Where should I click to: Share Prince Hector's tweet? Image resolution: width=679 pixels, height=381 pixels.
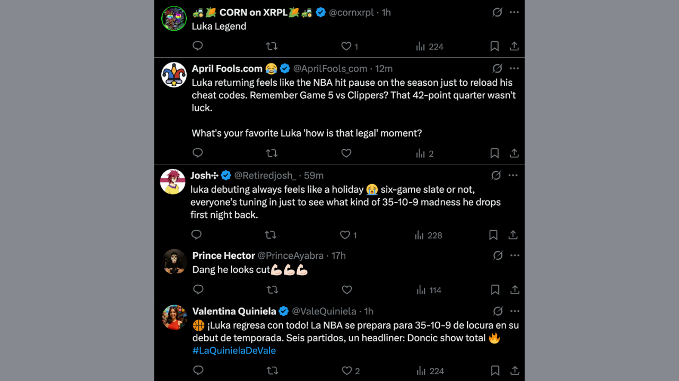(x=514, y=290)
